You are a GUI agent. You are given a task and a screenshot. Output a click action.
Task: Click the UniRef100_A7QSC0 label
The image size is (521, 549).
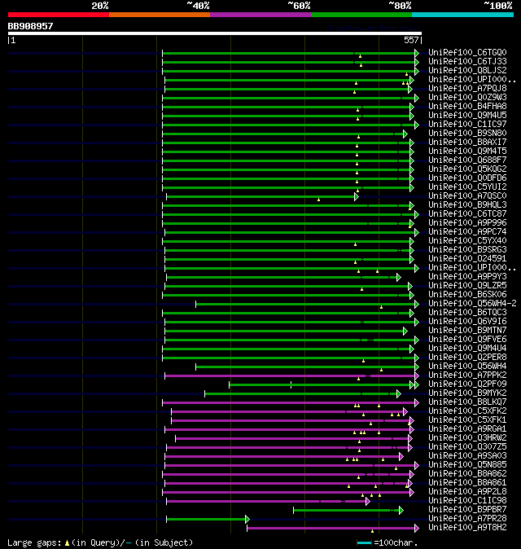(467, 196)
